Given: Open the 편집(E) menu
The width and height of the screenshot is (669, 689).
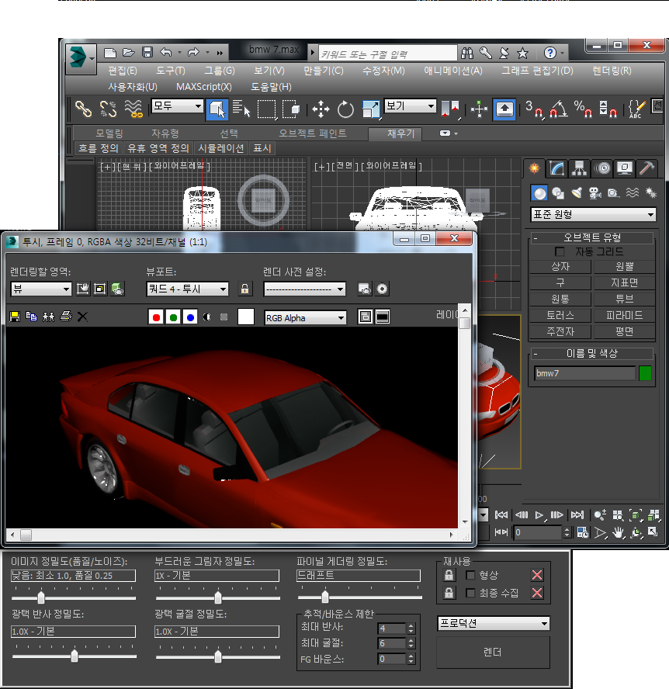Looking at the screenshot, I should tap(123, 71).
